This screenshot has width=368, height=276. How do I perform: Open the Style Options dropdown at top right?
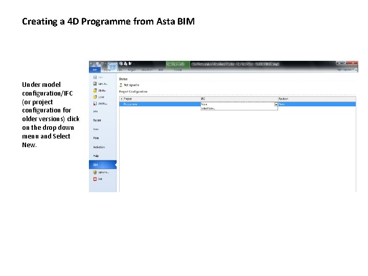[x=345, y=70]
